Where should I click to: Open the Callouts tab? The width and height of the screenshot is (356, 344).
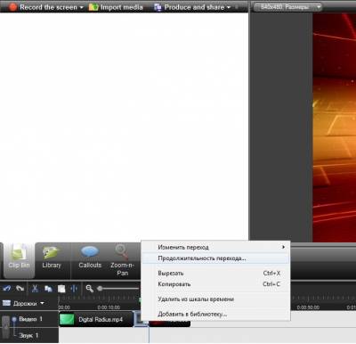[90, 260]
